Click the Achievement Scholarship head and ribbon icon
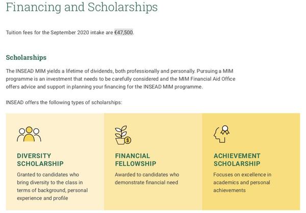306x213 pixels. (221, 134)
